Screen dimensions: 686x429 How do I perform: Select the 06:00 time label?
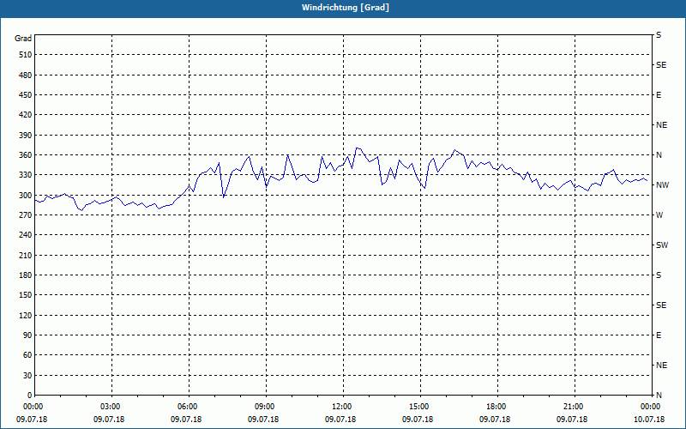coord(186,407)
